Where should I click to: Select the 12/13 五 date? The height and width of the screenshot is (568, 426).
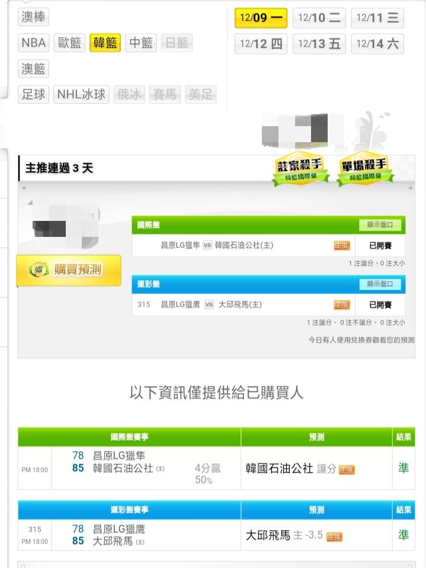pos(319,44)
